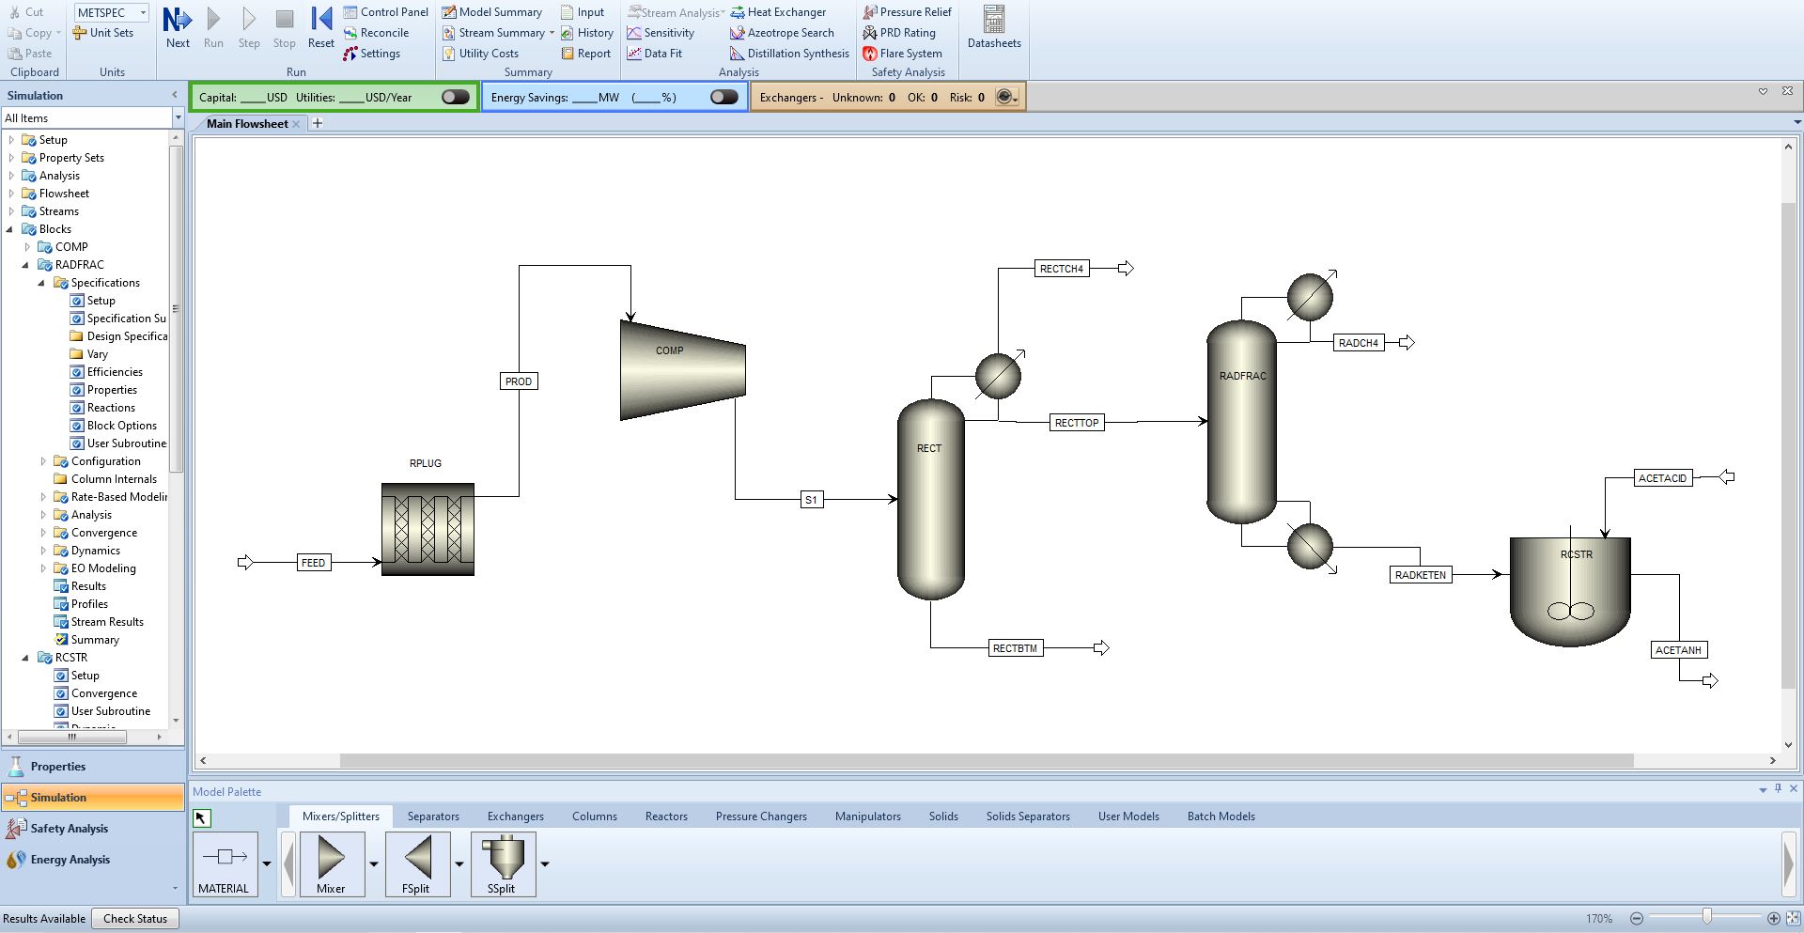
Task: Select the Mixer block icon
Action: pyautogui.click(x=331, y=858)
